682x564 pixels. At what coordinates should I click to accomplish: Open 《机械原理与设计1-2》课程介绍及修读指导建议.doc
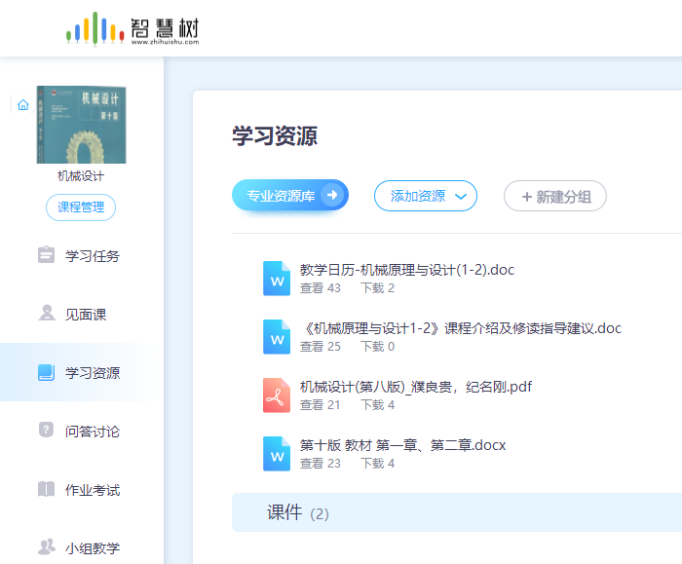point(460,328)
